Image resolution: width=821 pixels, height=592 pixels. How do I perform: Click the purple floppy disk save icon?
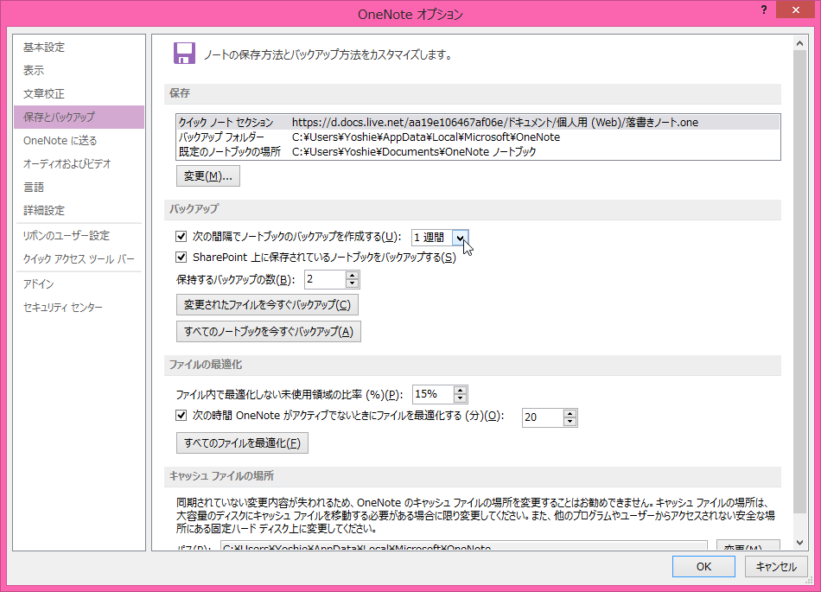pos(184,54)
